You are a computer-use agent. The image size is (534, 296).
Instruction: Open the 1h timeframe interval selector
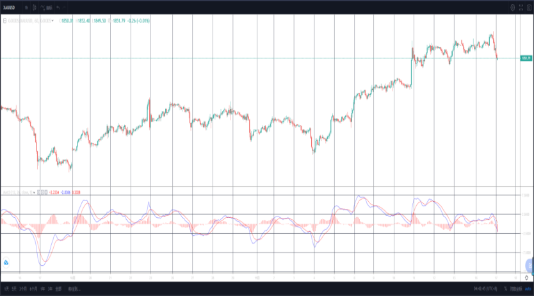pos(26,8)
